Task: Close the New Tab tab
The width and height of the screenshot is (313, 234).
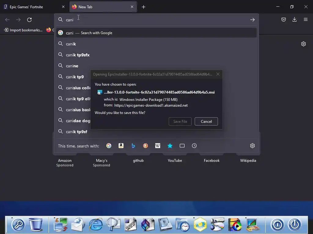Action: click(132, 7)
